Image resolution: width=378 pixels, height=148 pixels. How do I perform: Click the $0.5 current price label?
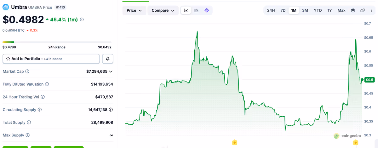(369, 80)
